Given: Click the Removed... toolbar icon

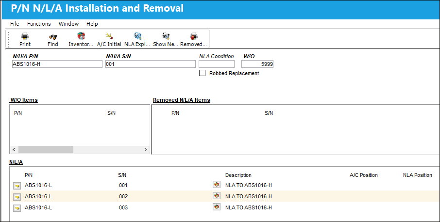Looking at the screenshot, I should [x=194, y=36].
